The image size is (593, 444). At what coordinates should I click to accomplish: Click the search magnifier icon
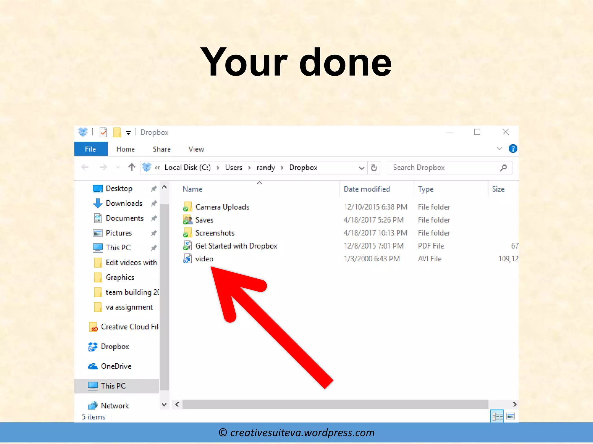click(x=504, y=168)
